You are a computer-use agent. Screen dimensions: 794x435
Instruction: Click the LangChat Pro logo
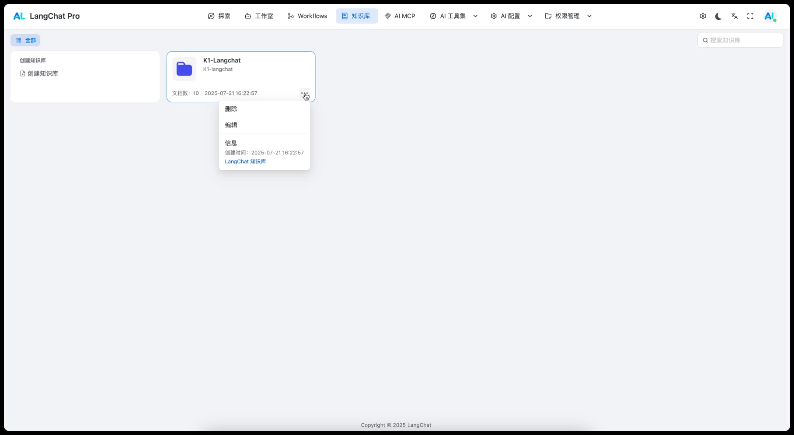[46, 16]
